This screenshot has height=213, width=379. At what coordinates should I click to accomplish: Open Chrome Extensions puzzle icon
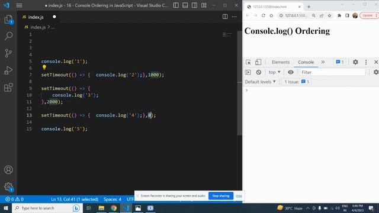(339, 15)
